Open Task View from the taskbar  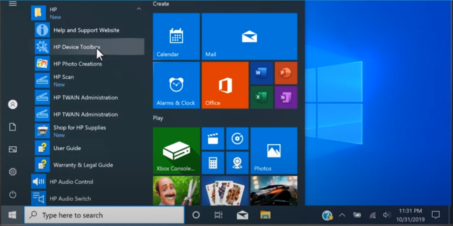pyautogui.click(x=218, y=215)
